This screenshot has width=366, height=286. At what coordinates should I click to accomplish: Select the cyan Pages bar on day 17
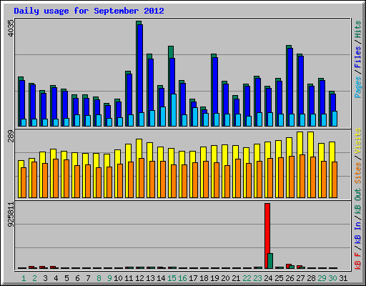[x=195, y=117]
